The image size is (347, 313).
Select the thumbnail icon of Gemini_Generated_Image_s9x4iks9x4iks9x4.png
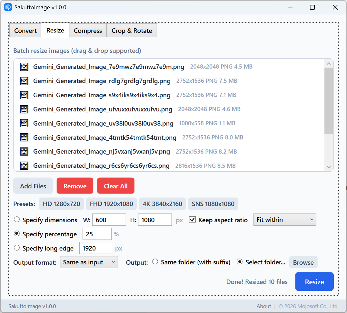pos(24,95)
